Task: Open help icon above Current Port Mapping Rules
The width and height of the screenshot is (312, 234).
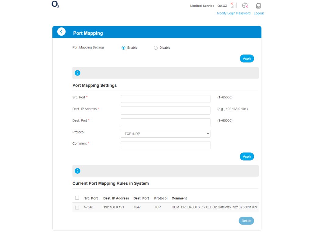Action: point(77,171)
